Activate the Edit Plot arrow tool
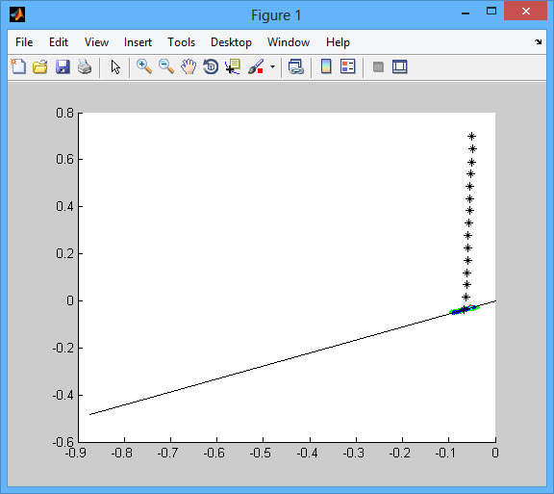This screenshot has height=494, width=554. (x=115, y=66)
